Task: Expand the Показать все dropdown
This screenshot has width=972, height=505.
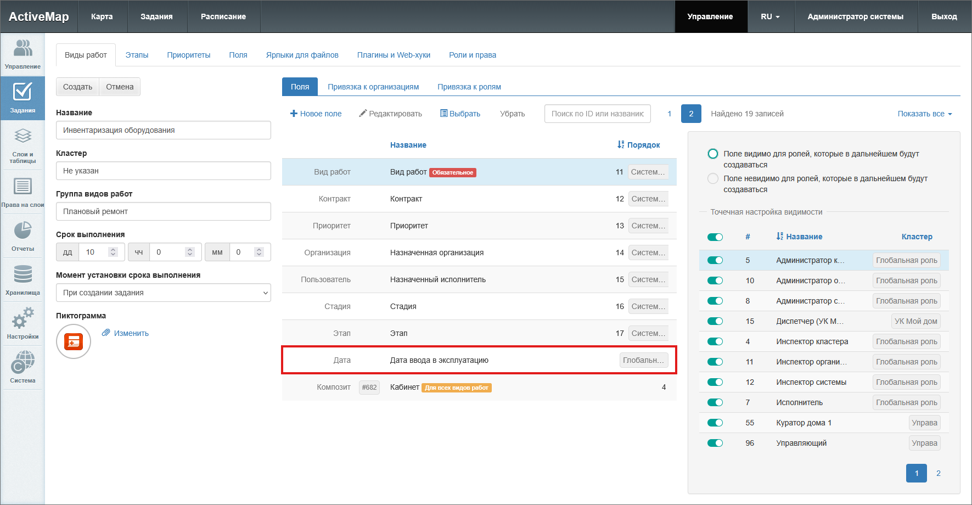Action: (924, 114)
